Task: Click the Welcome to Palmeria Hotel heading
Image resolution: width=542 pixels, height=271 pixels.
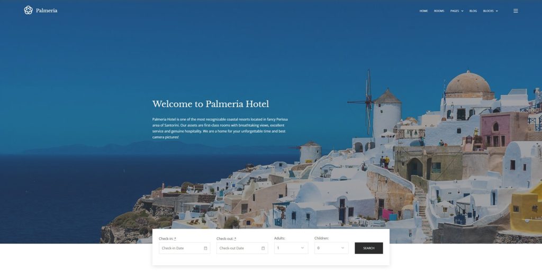Action: click(x=211, y=104)
